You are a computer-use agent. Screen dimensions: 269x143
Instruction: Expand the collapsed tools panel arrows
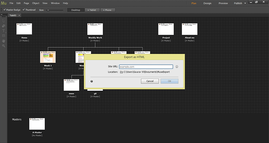(x=2, y=14)
